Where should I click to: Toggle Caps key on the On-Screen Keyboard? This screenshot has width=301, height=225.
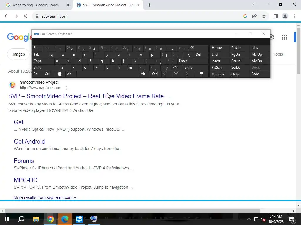tap(43, 61)
